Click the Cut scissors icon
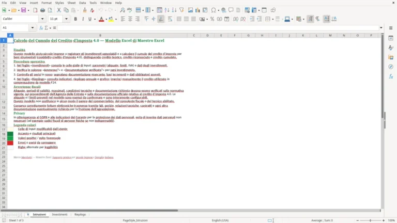The width and height of the screenshot is (397, 223). pos(59,10)
